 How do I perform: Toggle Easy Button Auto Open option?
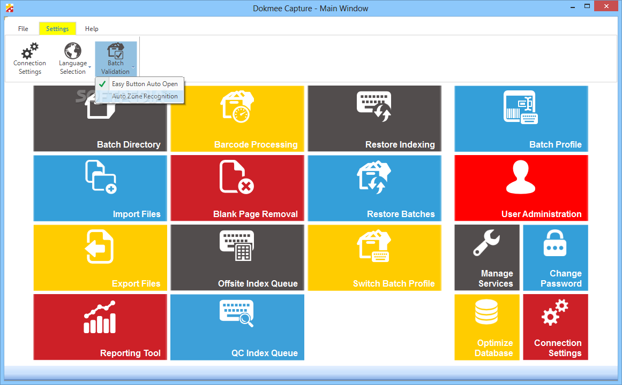[140, 84]
